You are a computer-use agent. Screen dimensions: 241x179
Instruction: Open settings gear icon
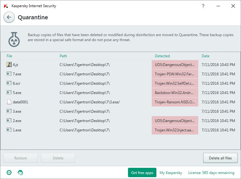(x=9, y=172)
